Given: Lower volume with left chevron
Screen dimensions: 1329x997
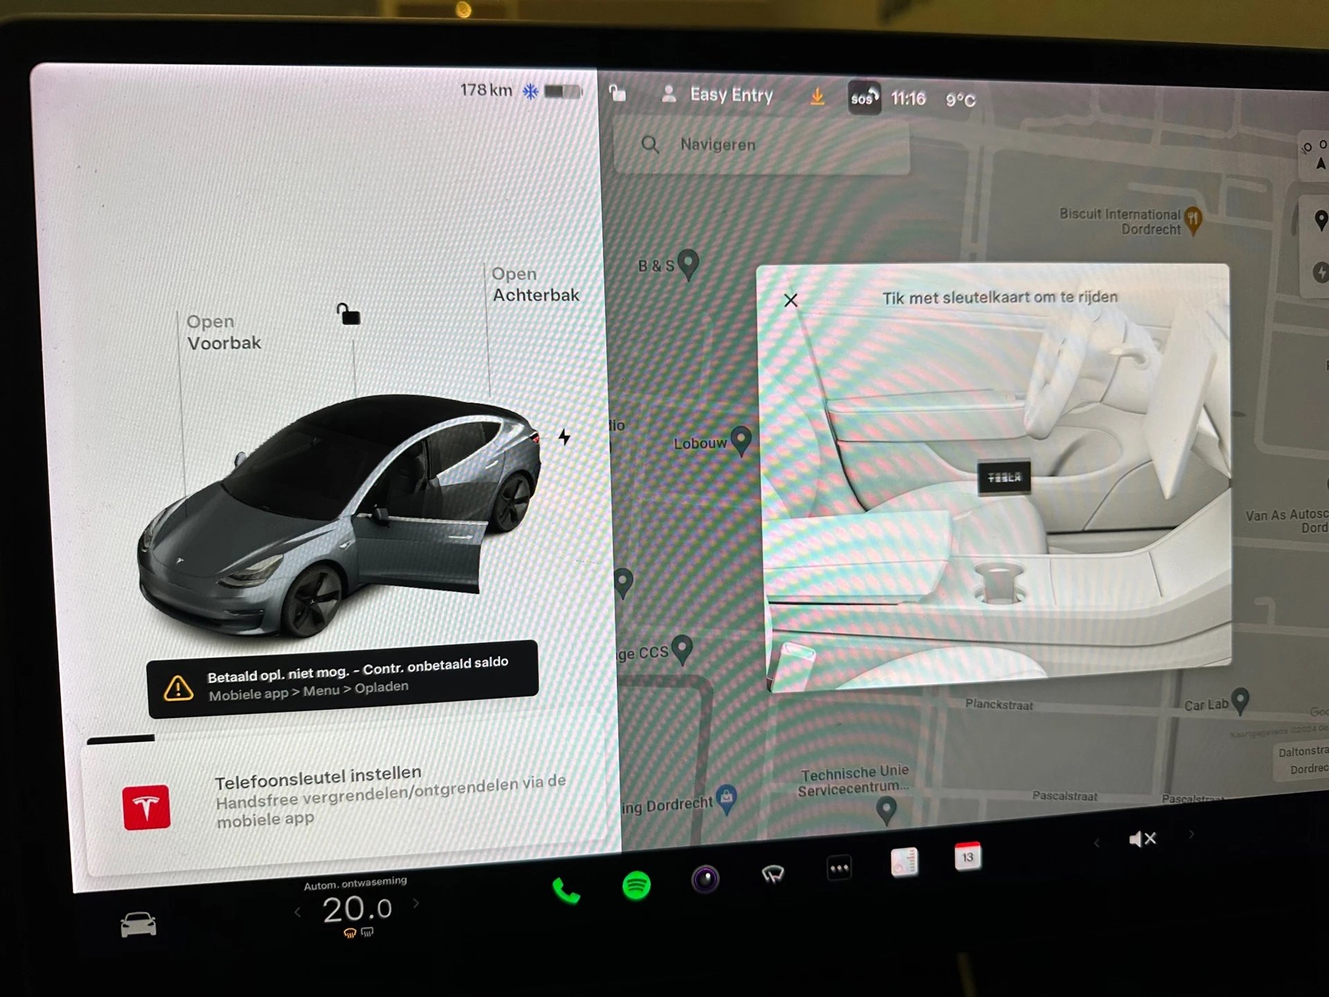Looking at the screenshot, I should point(1096,843).
